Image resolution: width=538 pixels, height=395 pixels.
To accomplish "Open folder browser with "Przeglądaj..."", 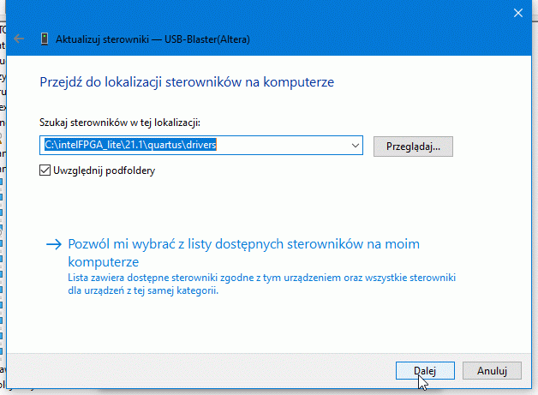I will click(413, 147).
